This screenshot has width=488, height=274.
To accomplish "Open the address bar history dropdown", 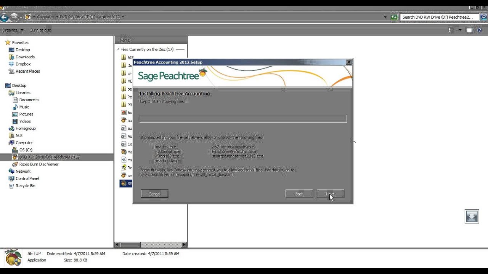I will click(385, 17).
